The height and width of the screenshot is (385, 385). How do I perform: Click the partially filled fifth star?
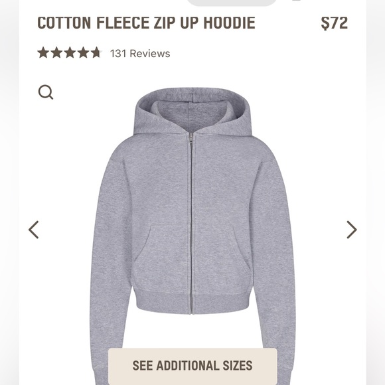96,52
